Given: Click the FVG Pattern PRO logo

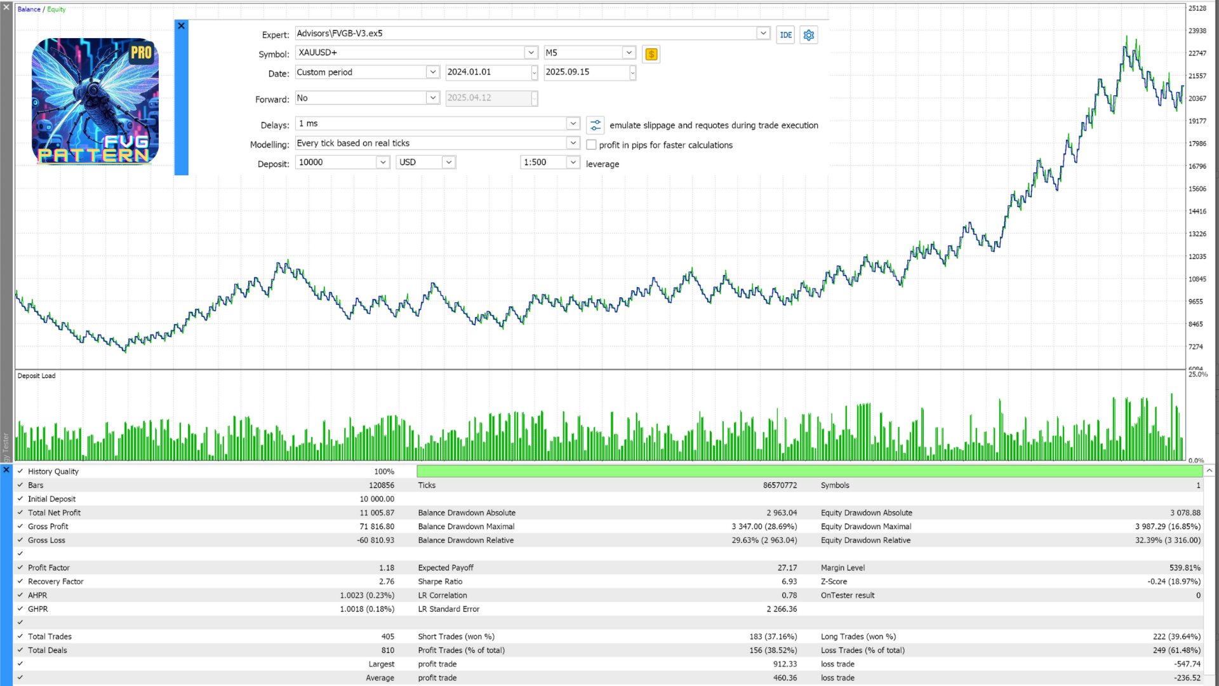Looking at the screenshot, I should point(95,102).
